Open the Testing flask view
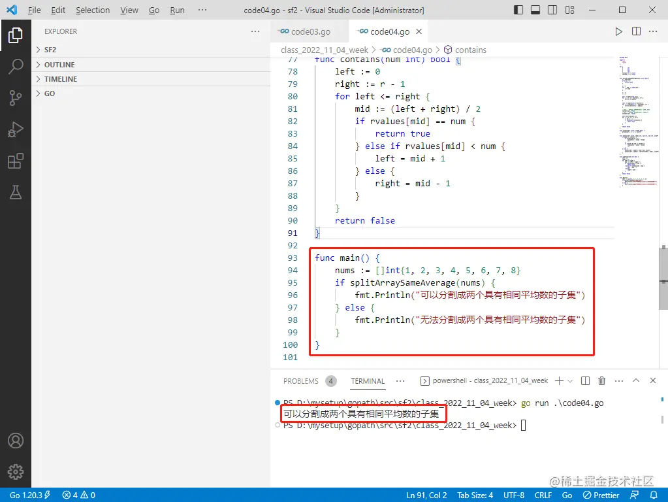This screenshot has width=668, height=502. (15, 192)
